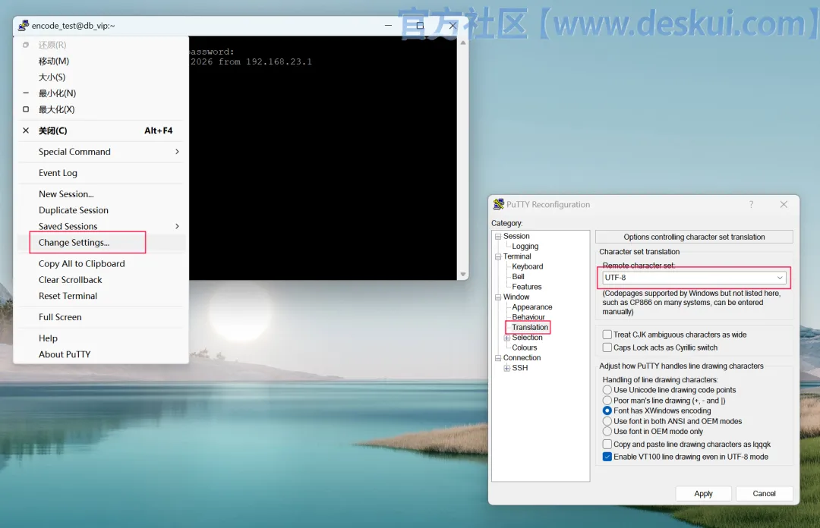Image resolution: width=820 pixels, height=528 pixels.
Task: Choose Duplicate Session
Action: (x=102, y=210)
